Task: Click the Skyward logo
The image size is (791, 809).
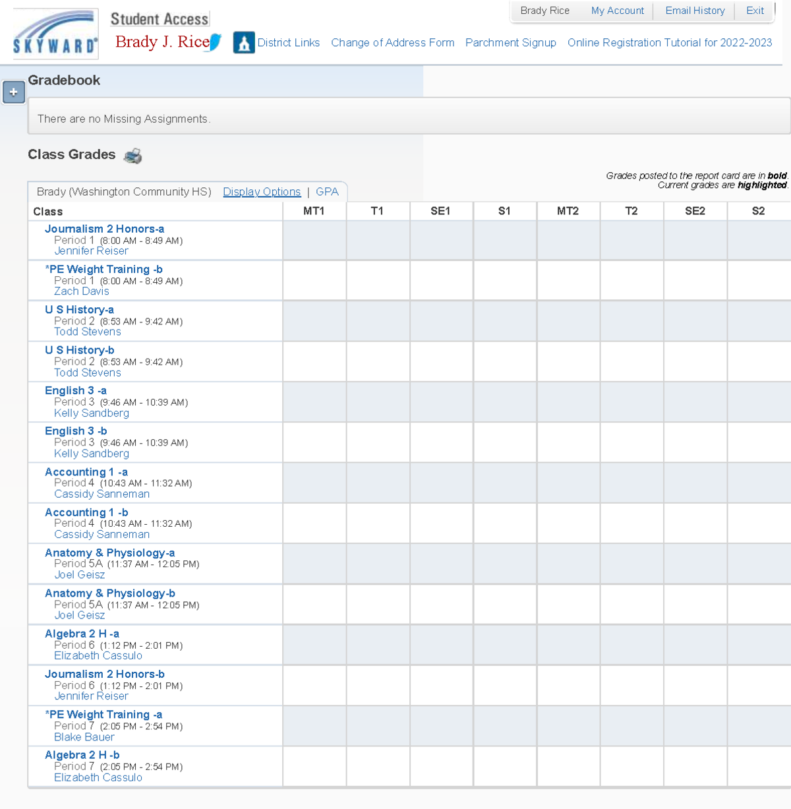Action: 55,33
